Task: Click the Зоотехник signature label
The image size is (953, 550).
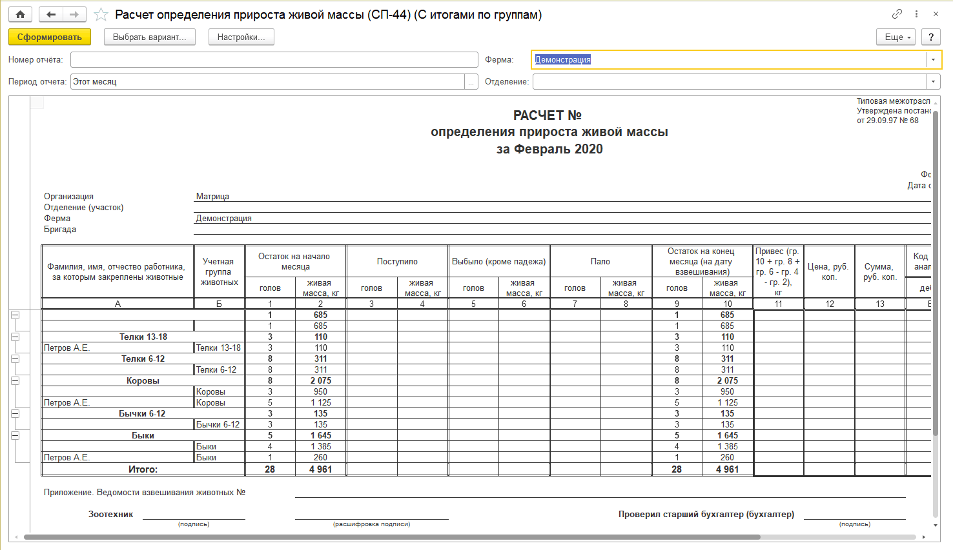Action: (111, 515)
